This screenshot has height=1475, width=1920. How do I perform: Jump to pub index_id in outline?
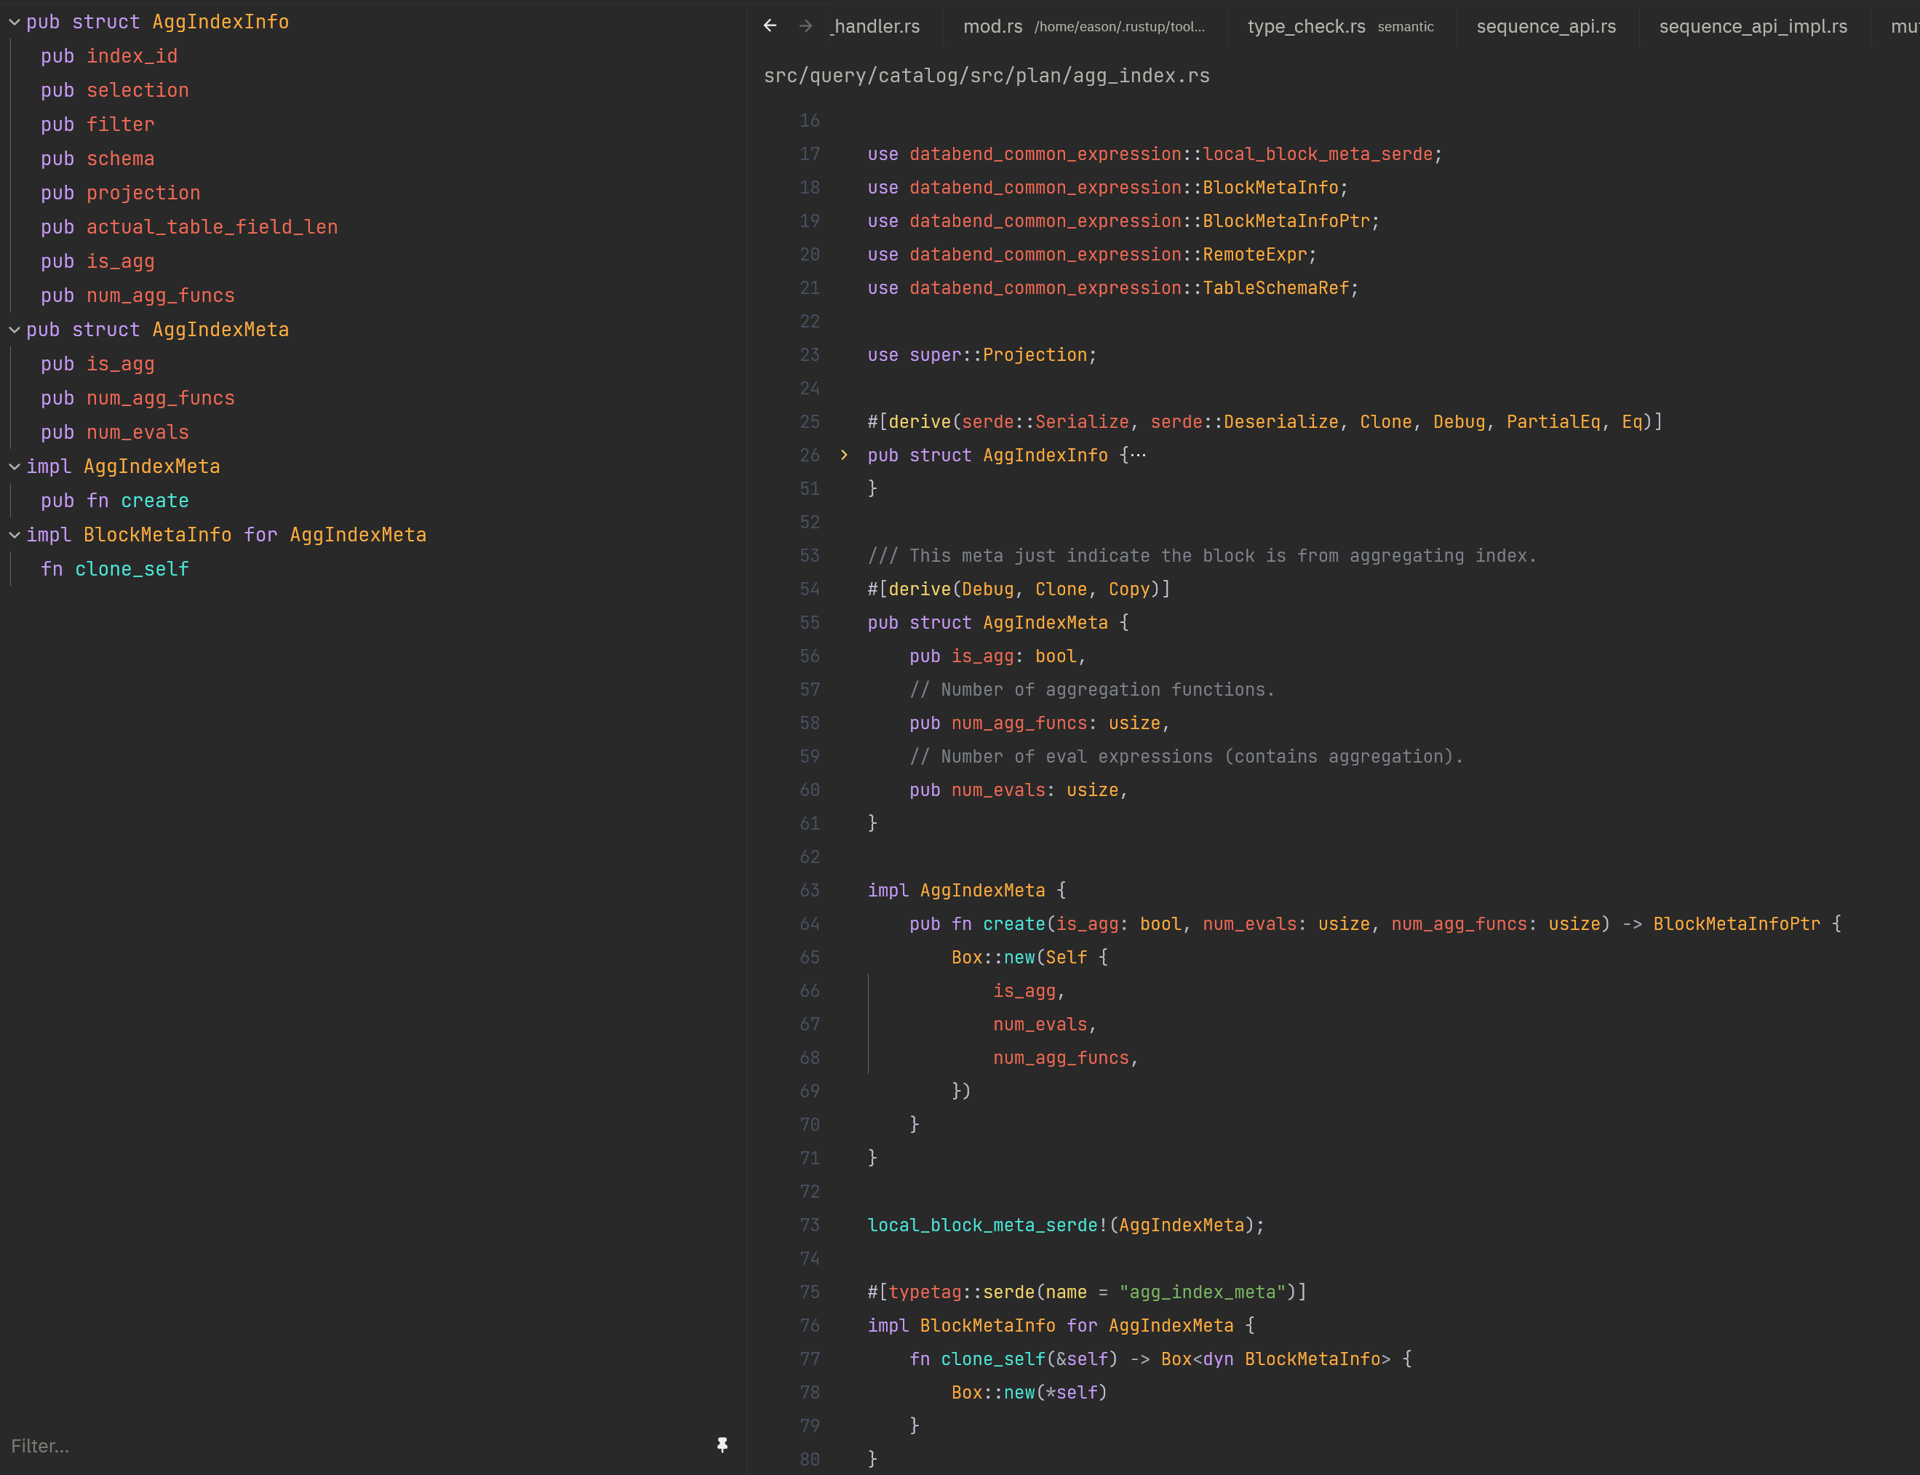coord(109,56)
